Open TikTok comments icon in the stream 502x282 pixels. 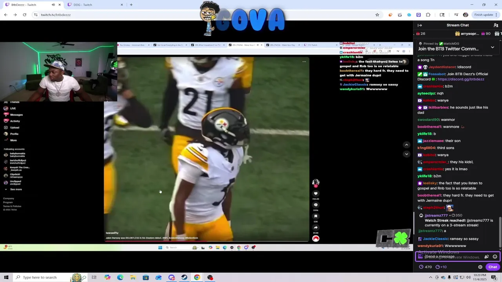[x=316, y=205]
